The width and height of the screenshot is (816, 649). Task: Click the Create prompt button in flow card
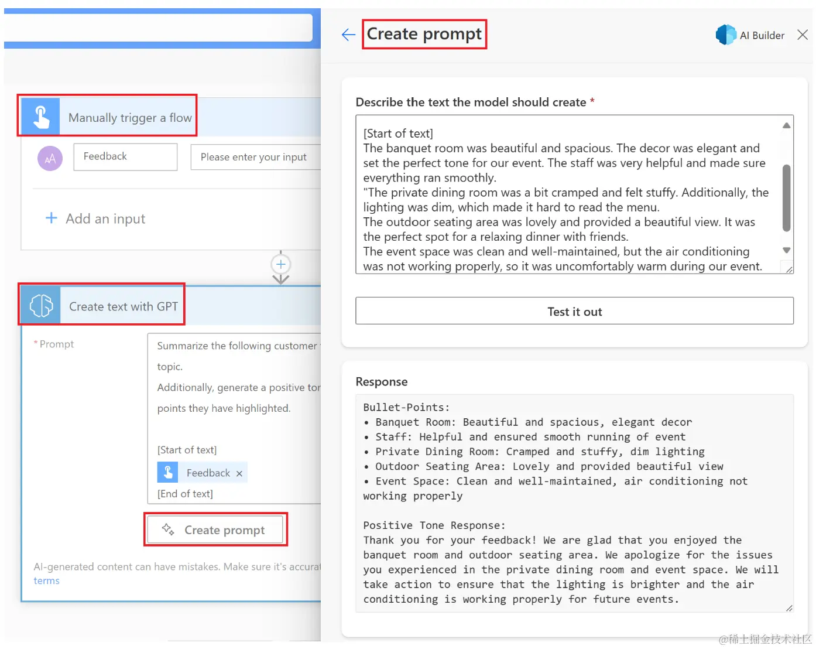click(215, 530)
